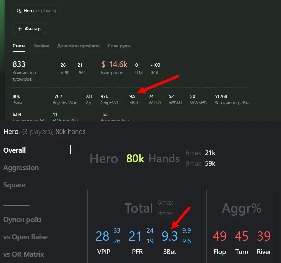
Task: Select Aggression in the left sidebar
Action: [x=21, y=168]
